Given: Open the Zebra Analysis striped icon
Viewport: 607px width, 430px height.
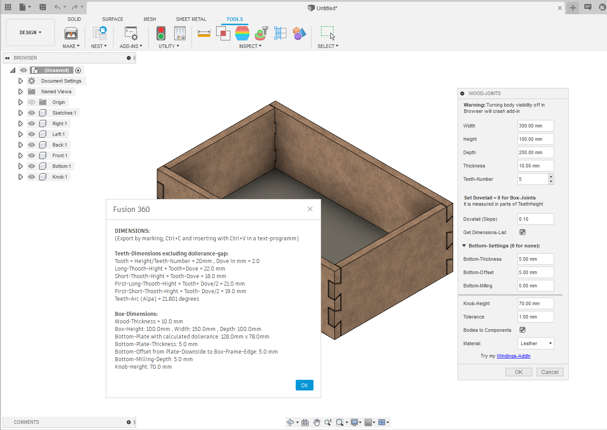Looking at the screenshot, I should [242, 33].
